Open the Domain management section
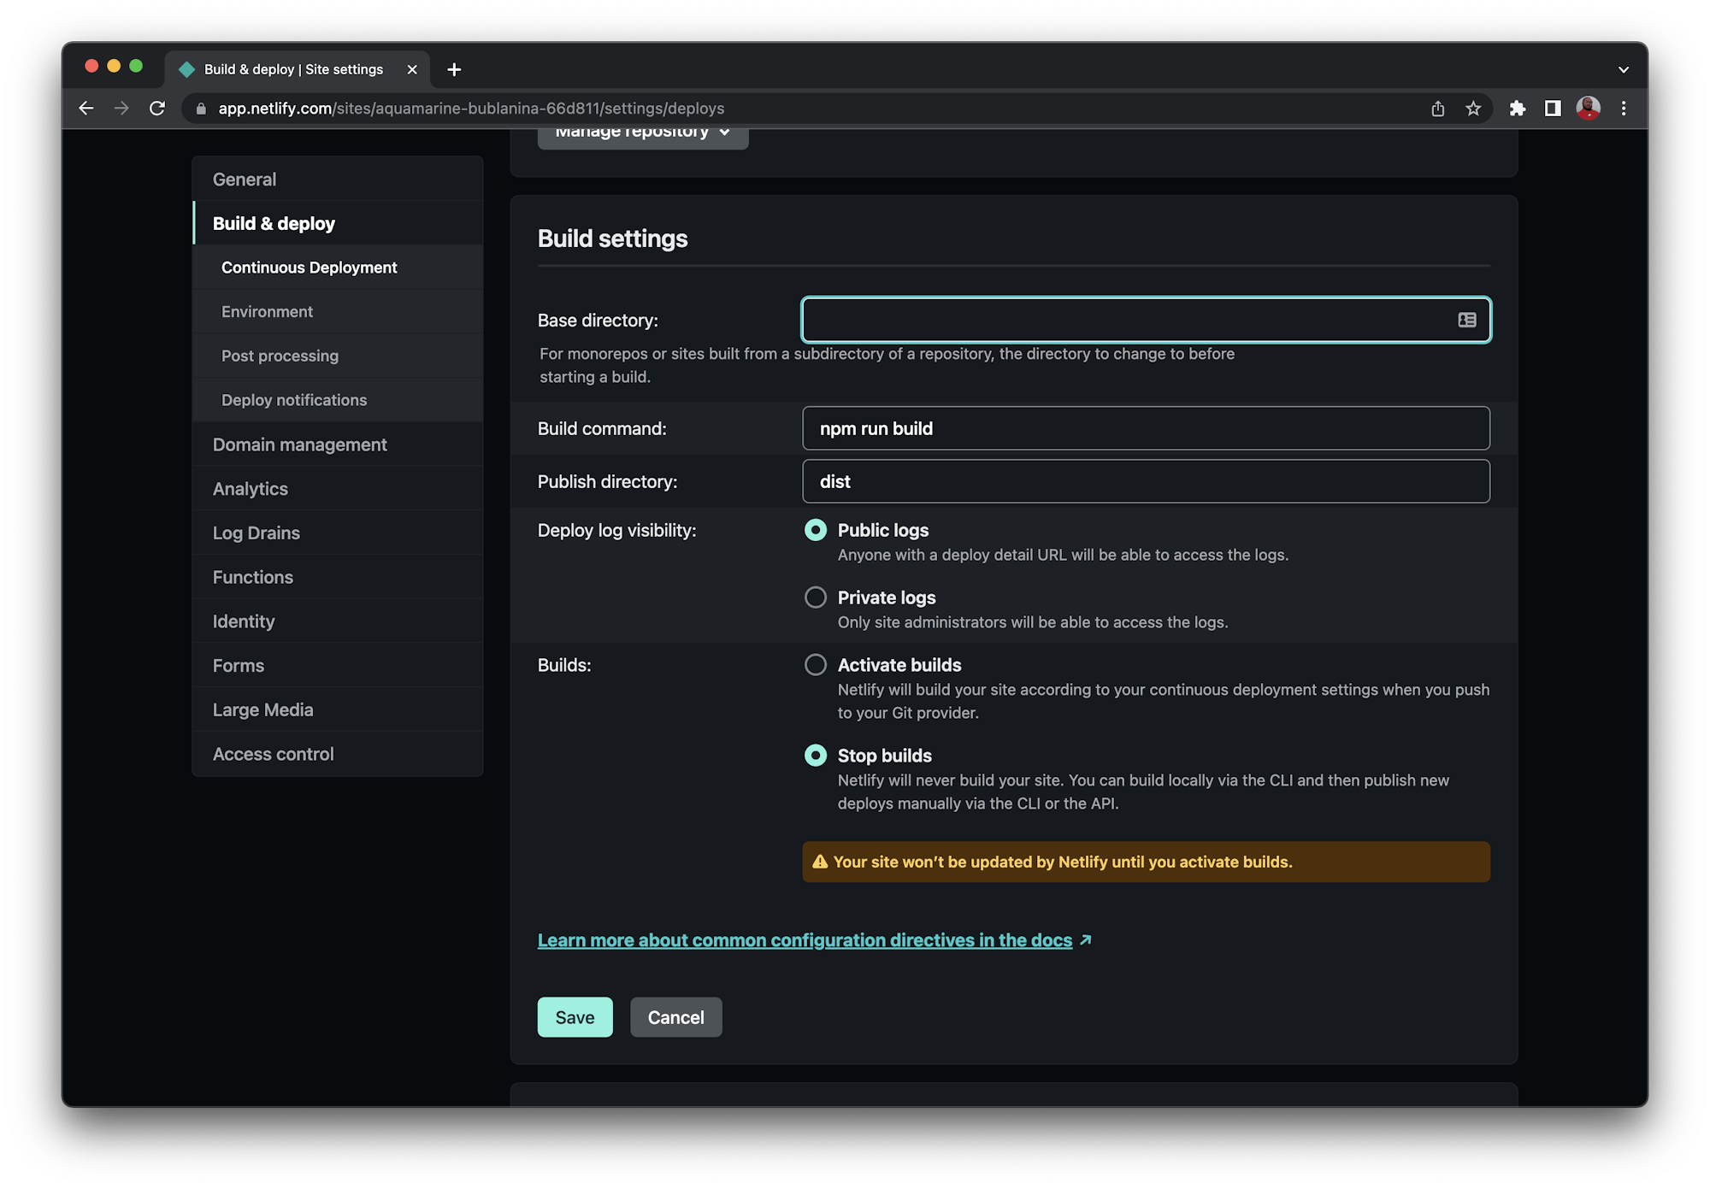This screenshot has width=1710, height=1189. coord(299,444)
